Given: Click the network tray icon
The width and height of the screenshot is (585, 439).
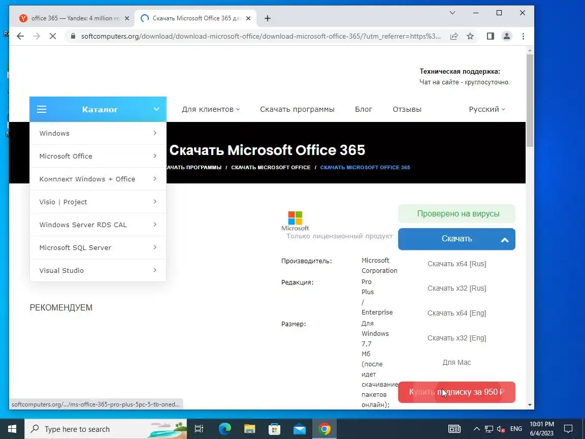Looking at the screenshot, I should click(489, 429).
